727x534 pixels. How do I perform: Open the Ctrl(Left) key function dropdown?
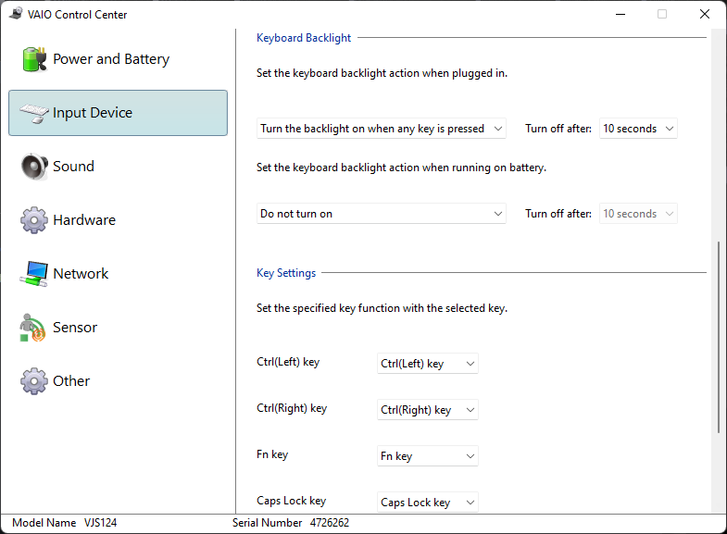[428, 364]
